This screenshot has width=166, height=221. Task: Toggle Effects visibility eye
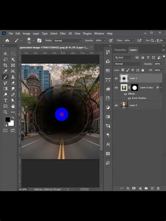pos(126,94)
